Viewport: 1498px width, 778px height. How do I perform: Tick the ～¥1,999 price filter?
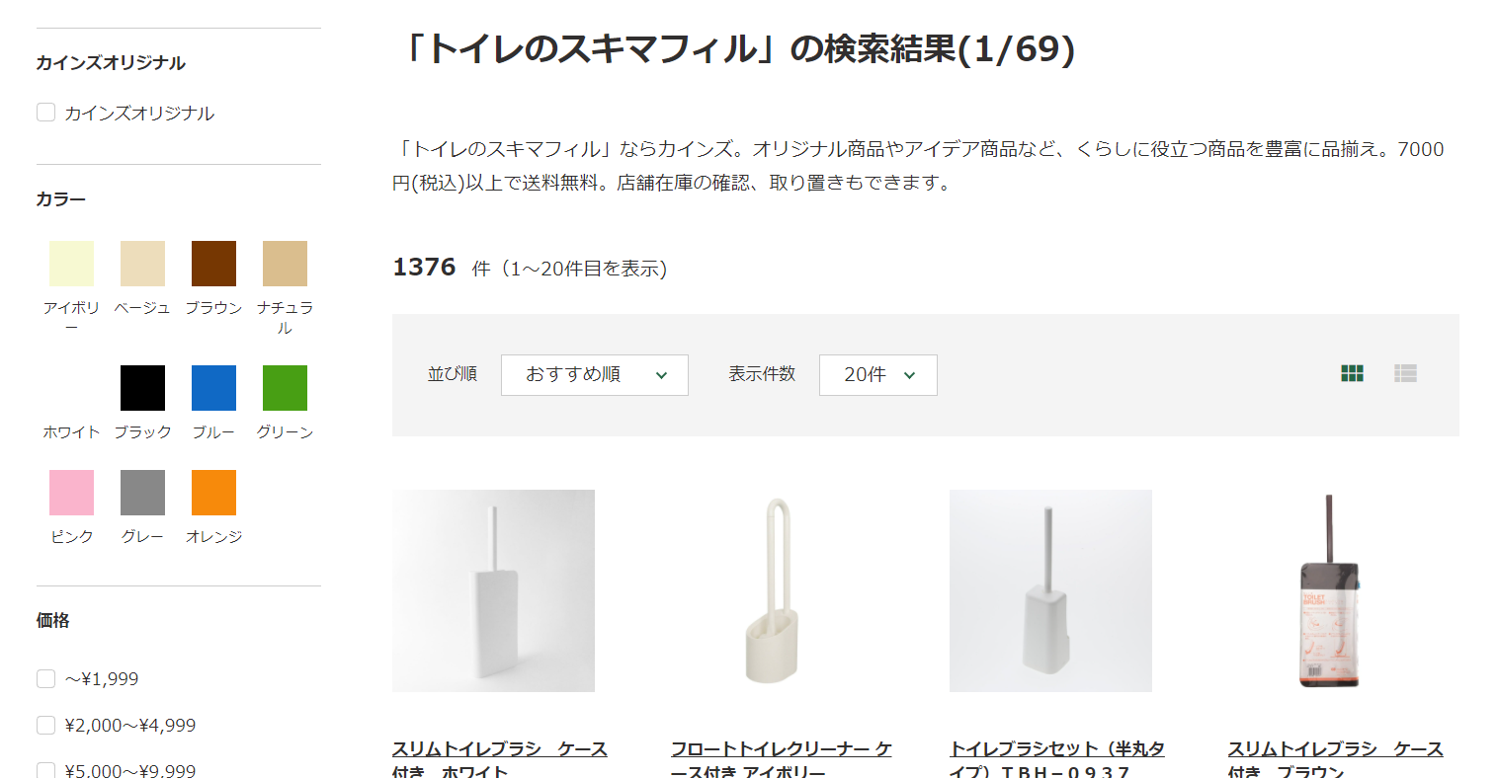(x=45, y=678)
